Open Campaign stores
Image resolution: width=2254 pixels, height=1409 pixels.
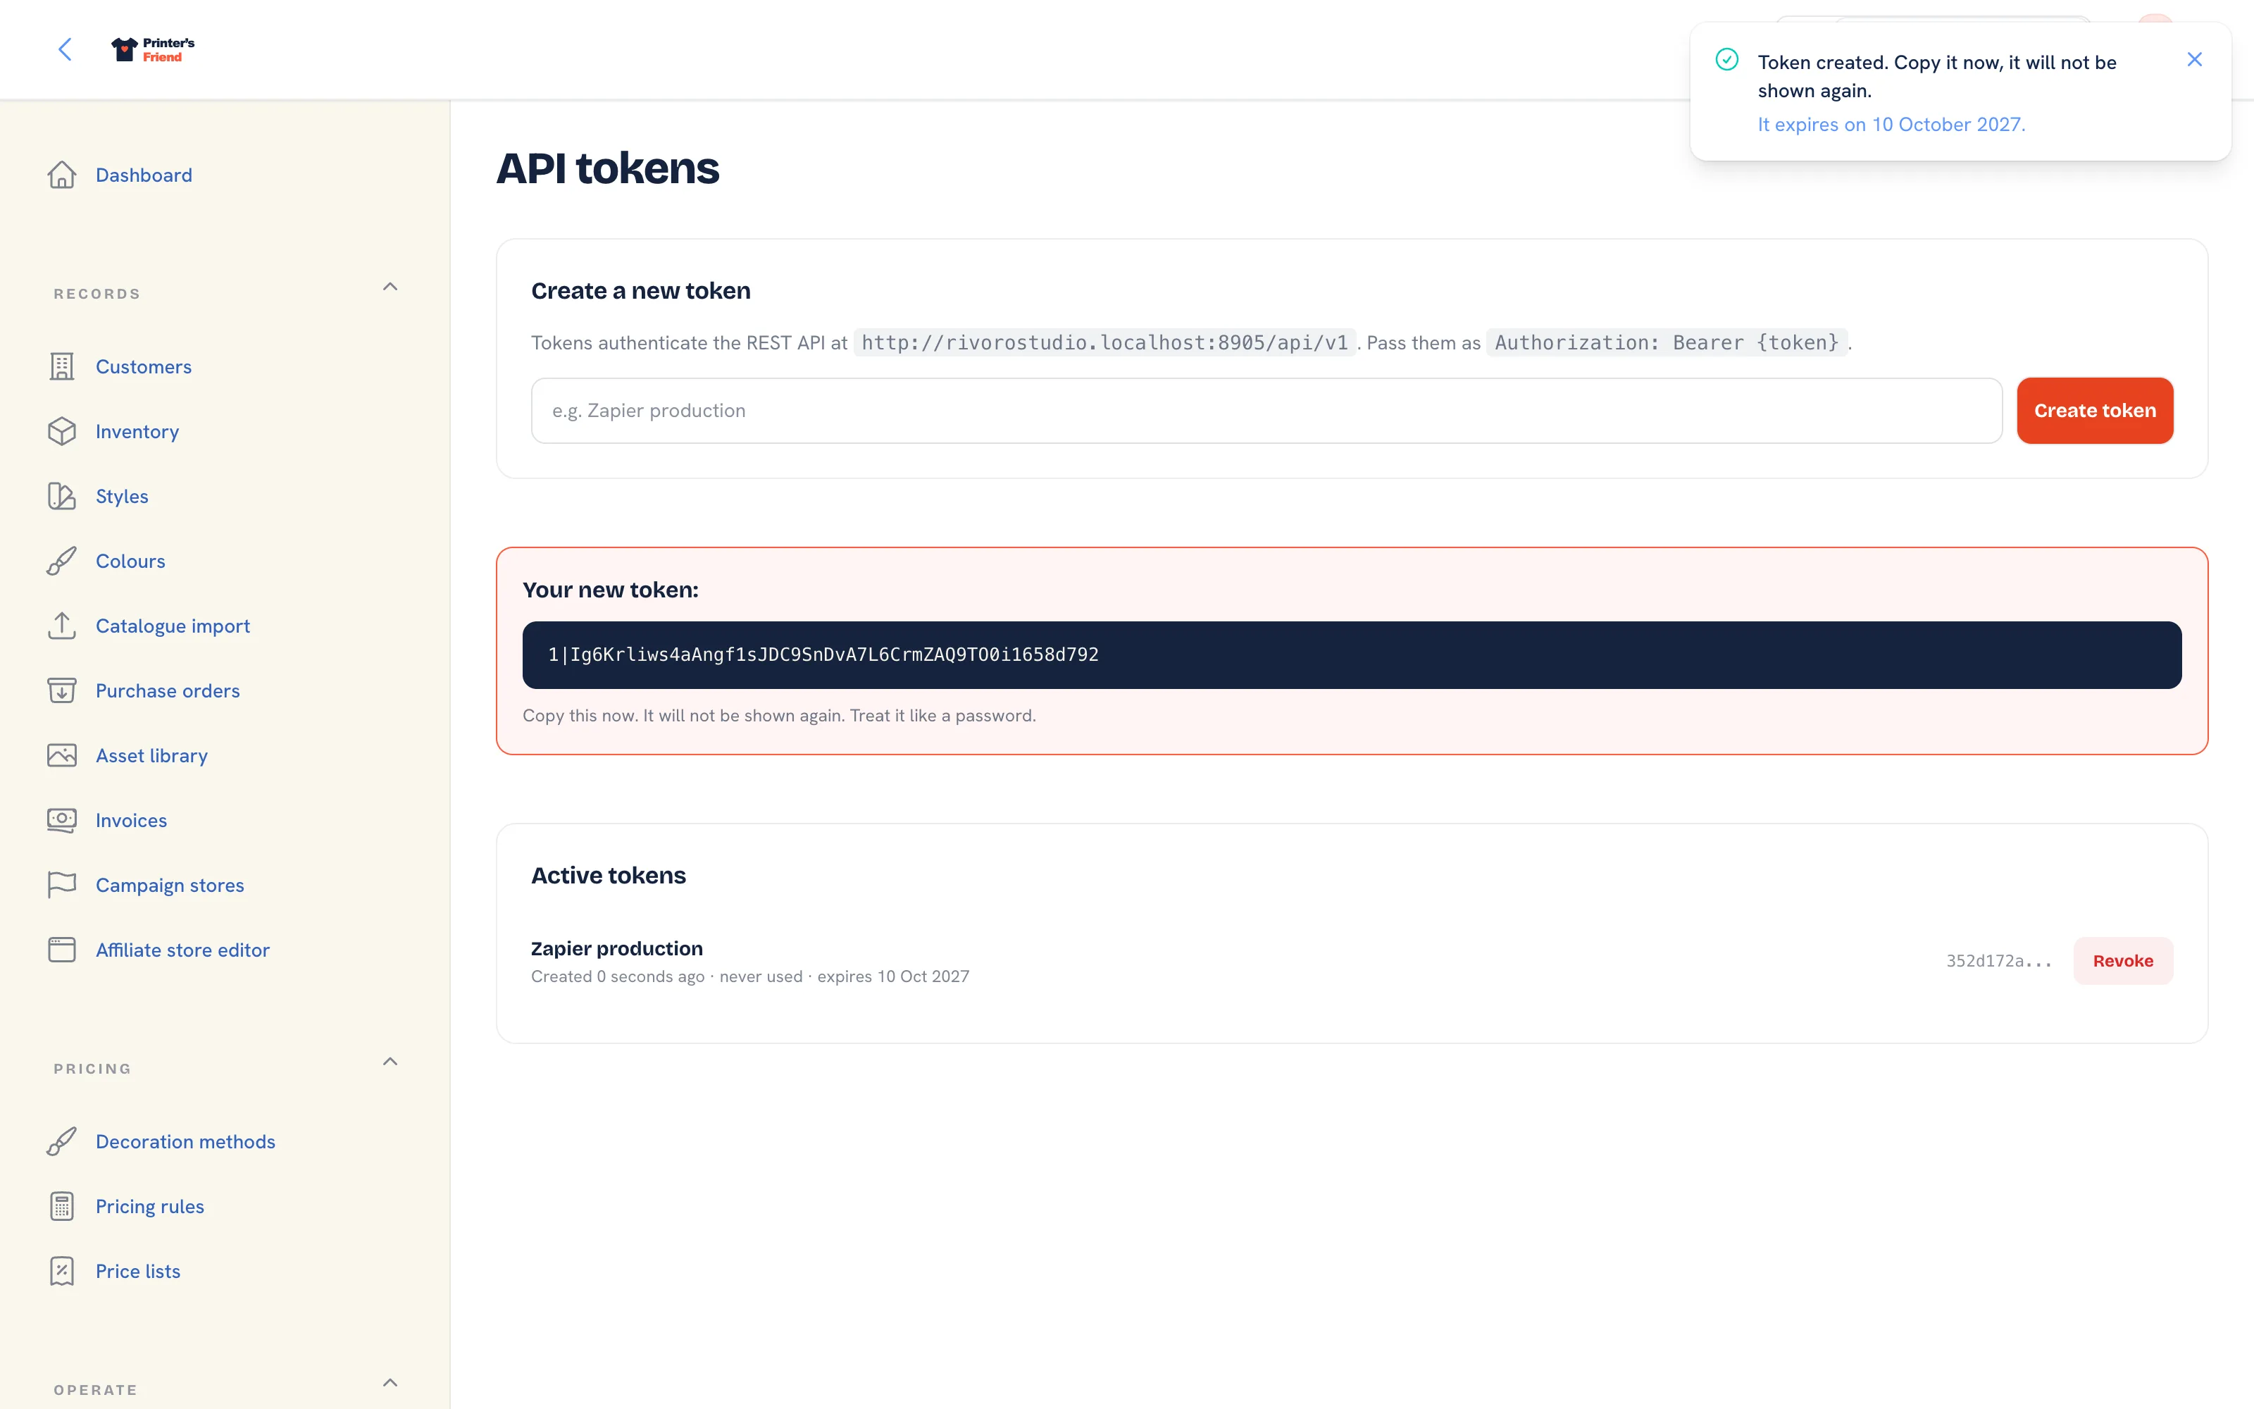point(170,886)
